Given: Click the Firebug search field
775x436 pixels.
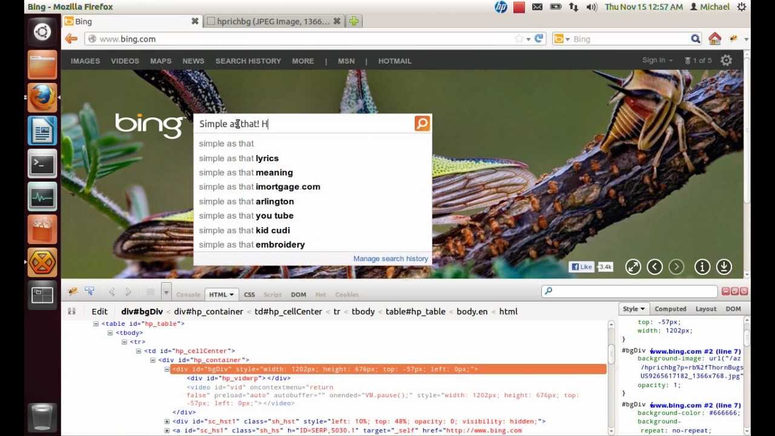Looking at the screenshot, I should (629, 291).
